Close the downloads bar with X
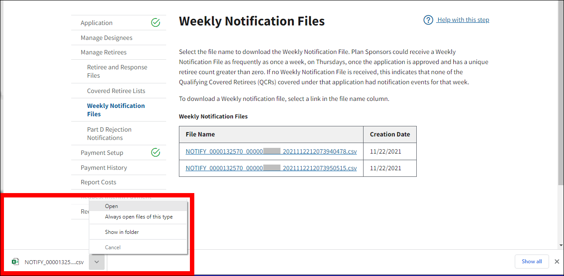Screen dimensions: 564x276 (x=557, y=262)
